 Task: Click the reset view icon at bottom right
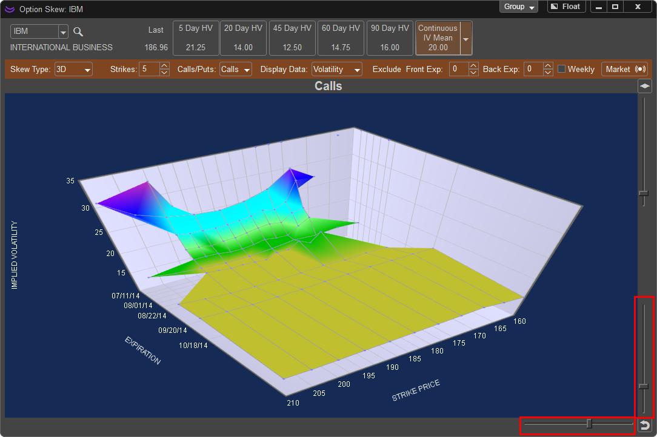tap(645, 425)
